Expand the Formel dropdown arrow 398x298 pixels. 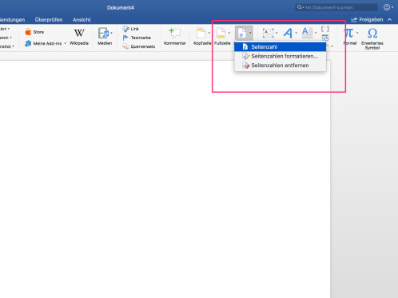(x=357, y=33)
